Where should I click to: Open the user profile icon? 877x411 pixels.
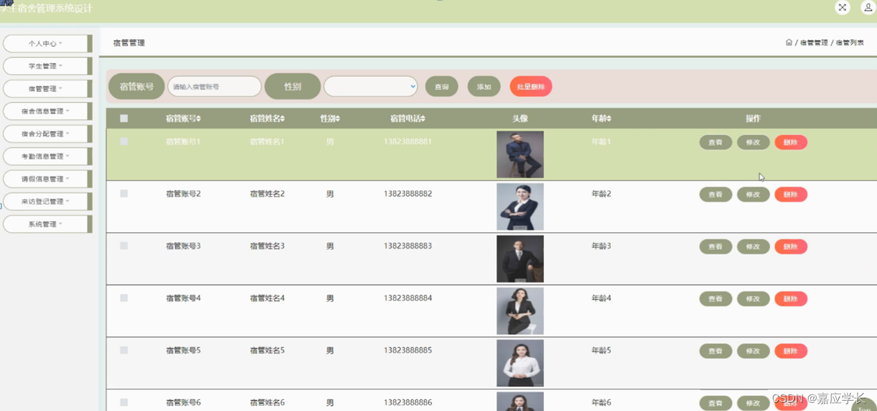868,8
